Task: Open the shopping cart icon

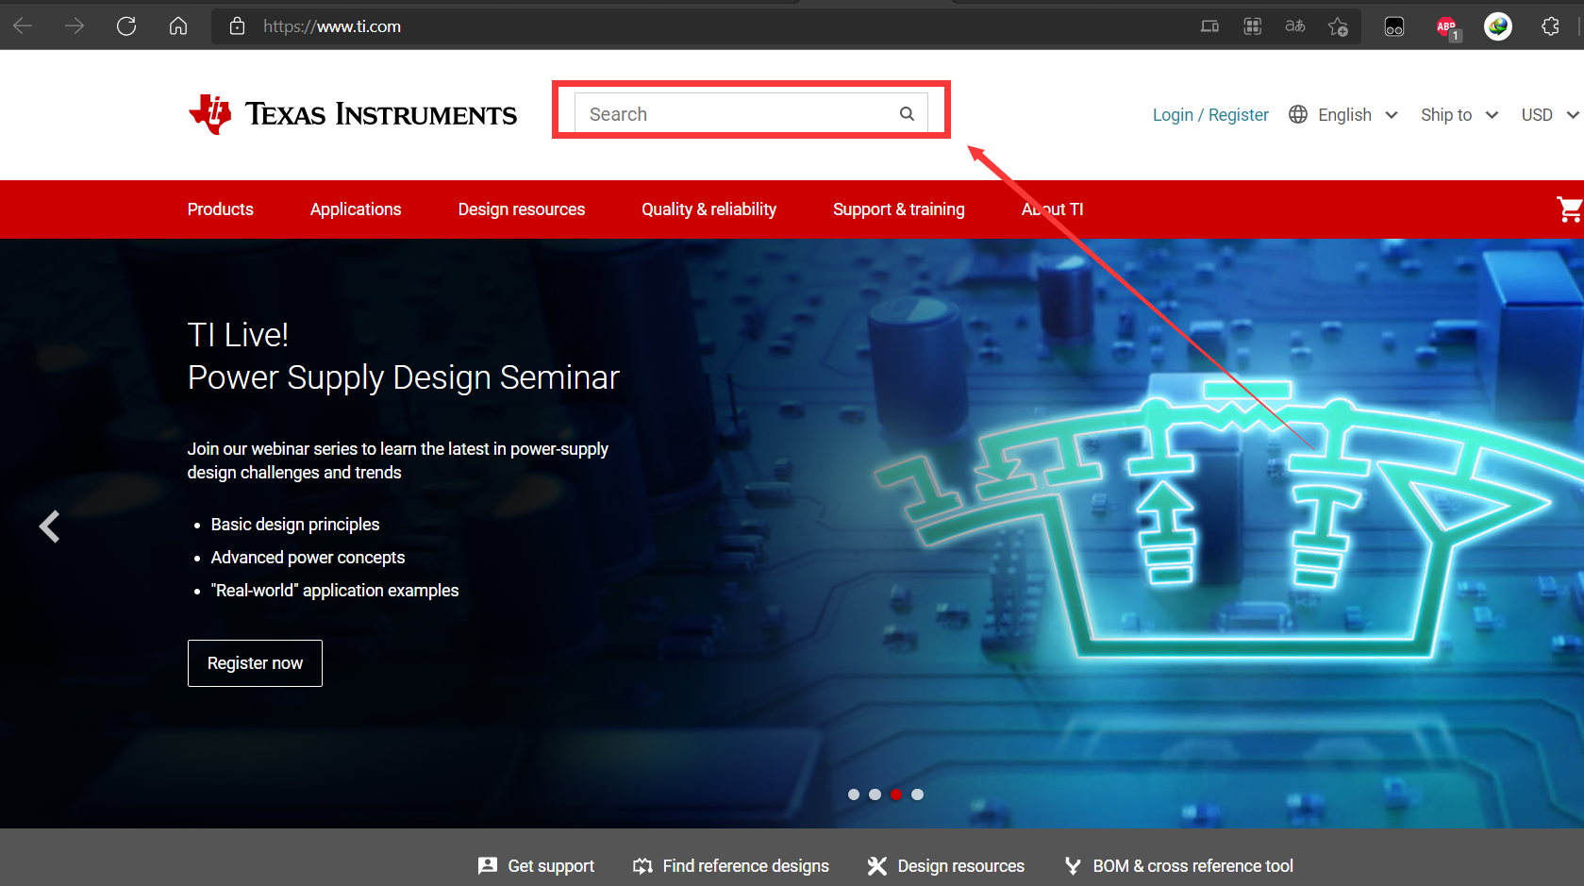Action: tap(1569, 209)
